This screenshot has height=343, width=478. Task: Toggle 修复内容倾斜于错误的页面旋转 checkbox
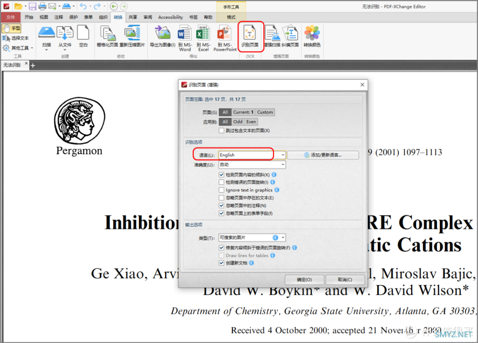222,248
